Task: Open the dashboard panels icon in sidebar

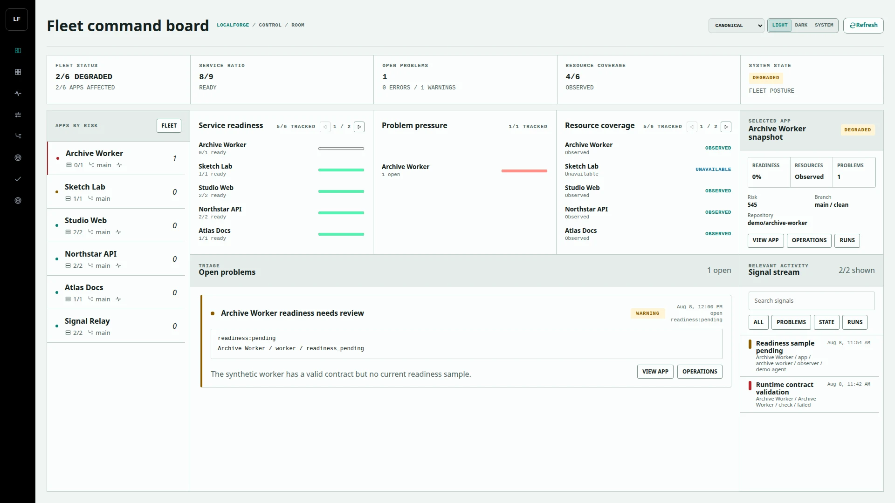Action: [x=18, y=51]
